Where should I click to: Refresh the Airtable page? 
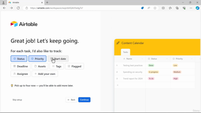[x=18, y=8]
